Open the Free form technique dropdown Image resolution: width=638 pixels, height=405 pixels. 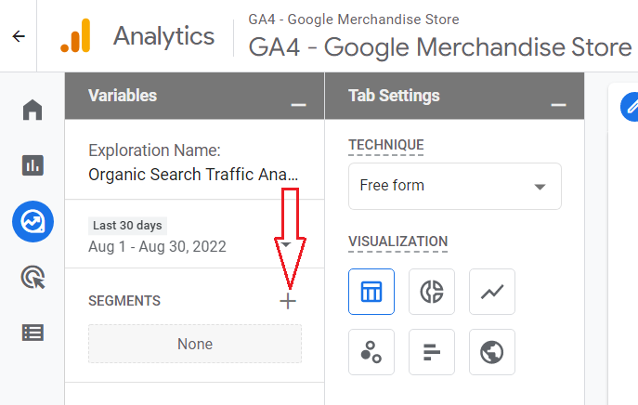(455, 186)
